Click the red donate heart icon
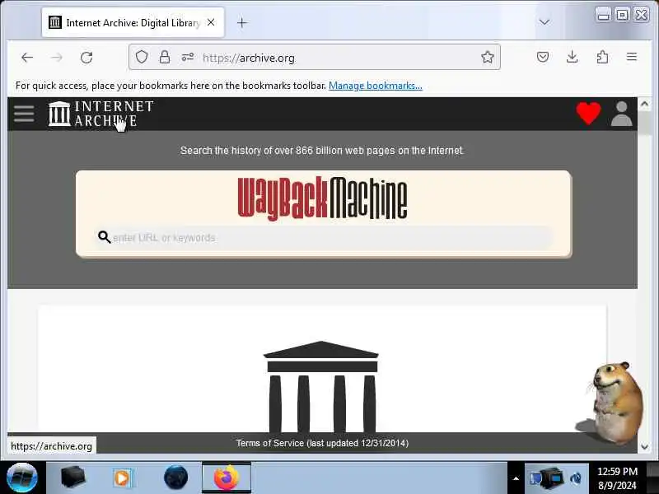The height and width of the screenshot is (494, 659). pos(588,114)
